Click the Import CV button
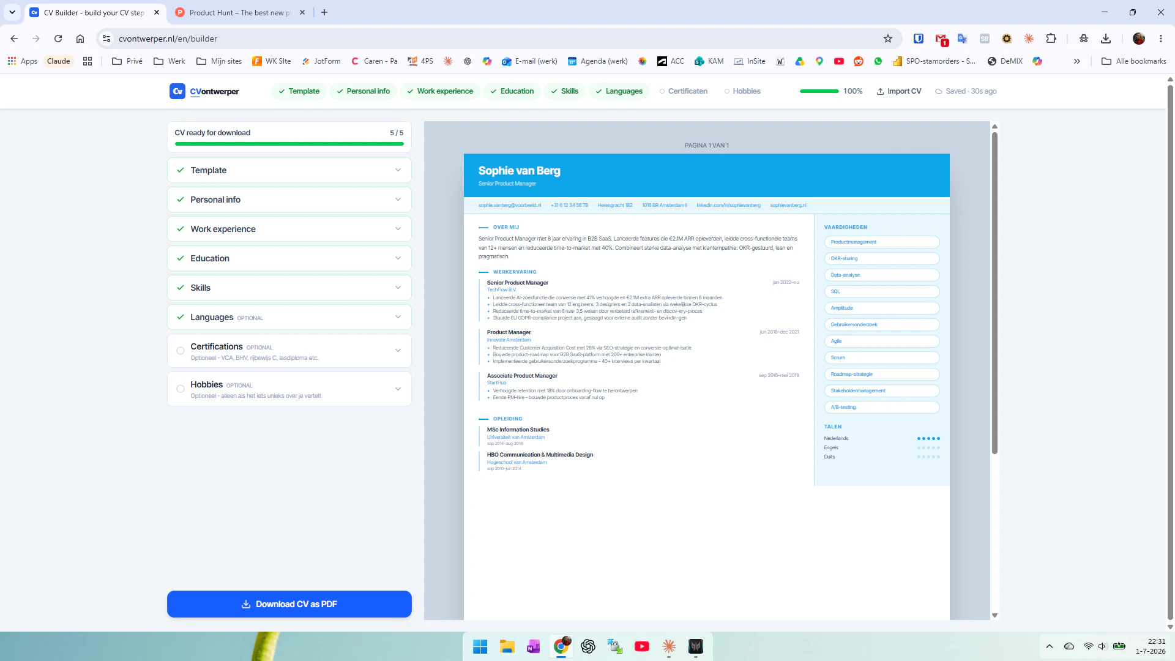This screenshot has height=661, width=1175. (x=898, y=91)
